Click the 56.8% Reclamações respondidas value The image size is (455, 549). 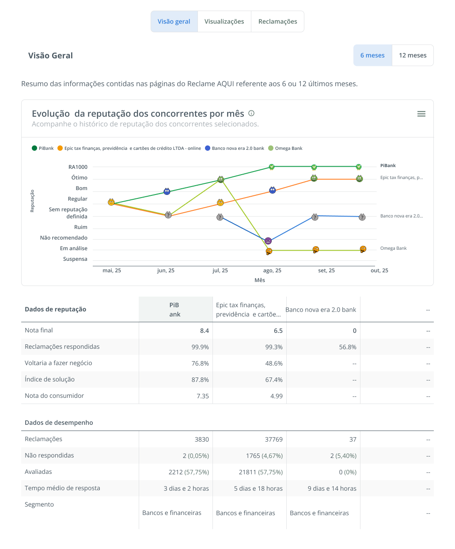tap(348, 347)
